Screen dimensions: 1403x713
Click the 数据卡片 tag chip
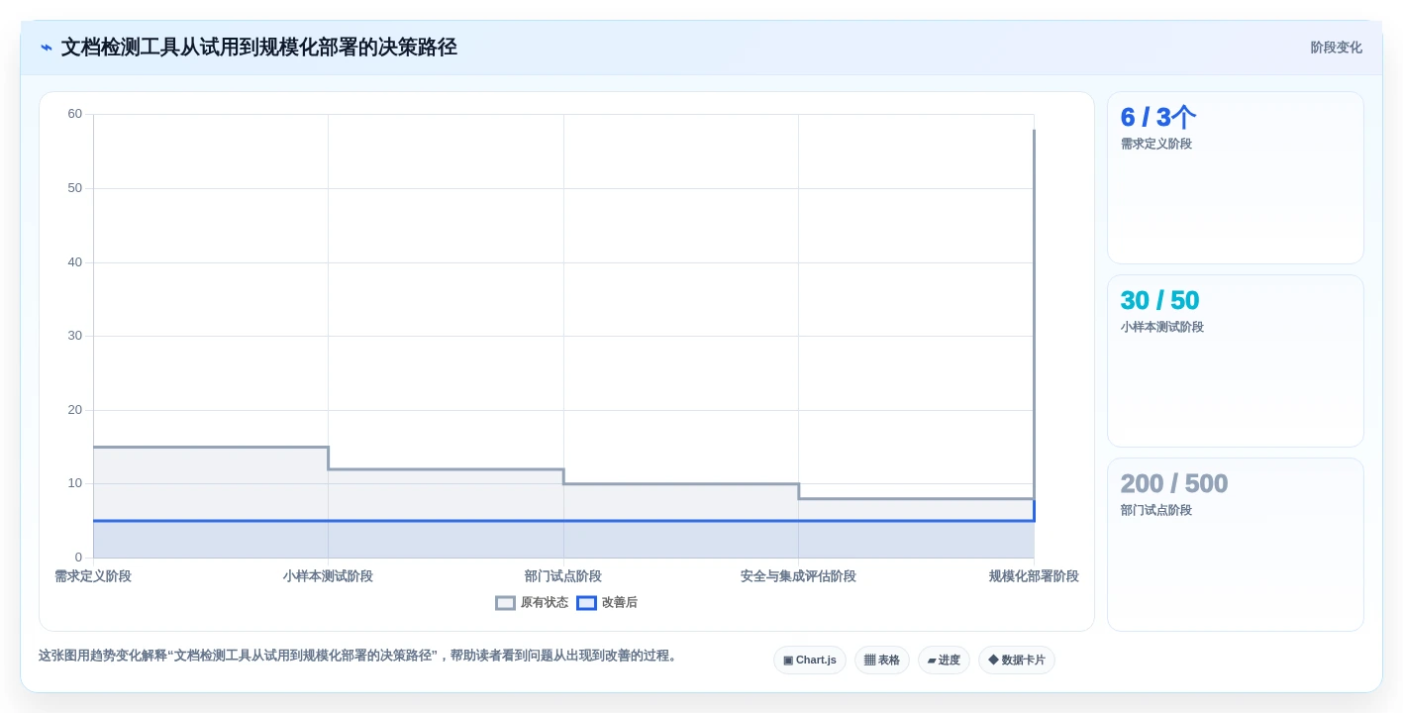pos(1017,661)
